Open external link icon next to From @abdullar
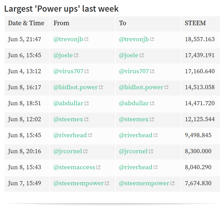 87,103
